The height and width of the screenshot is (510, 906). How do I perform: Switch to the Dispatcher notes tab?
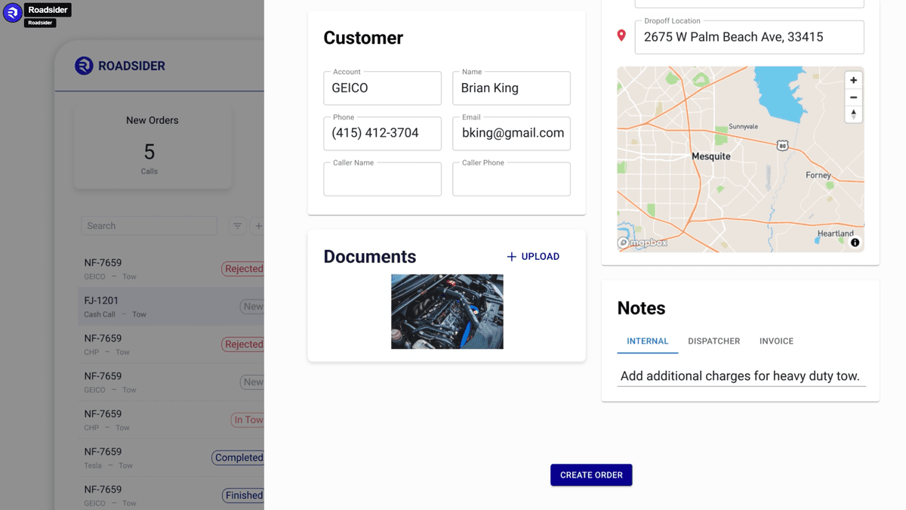tap(713, 342)
